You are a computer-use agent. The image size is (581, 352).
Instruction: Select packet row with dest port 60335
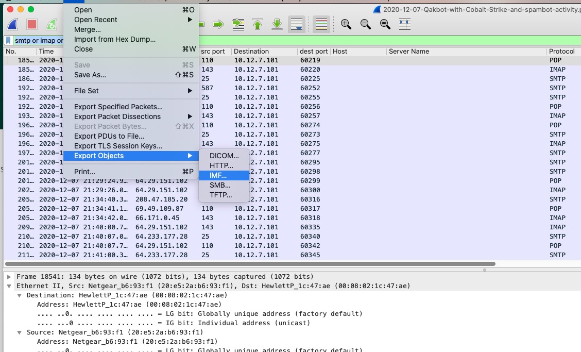pos(292,227)
